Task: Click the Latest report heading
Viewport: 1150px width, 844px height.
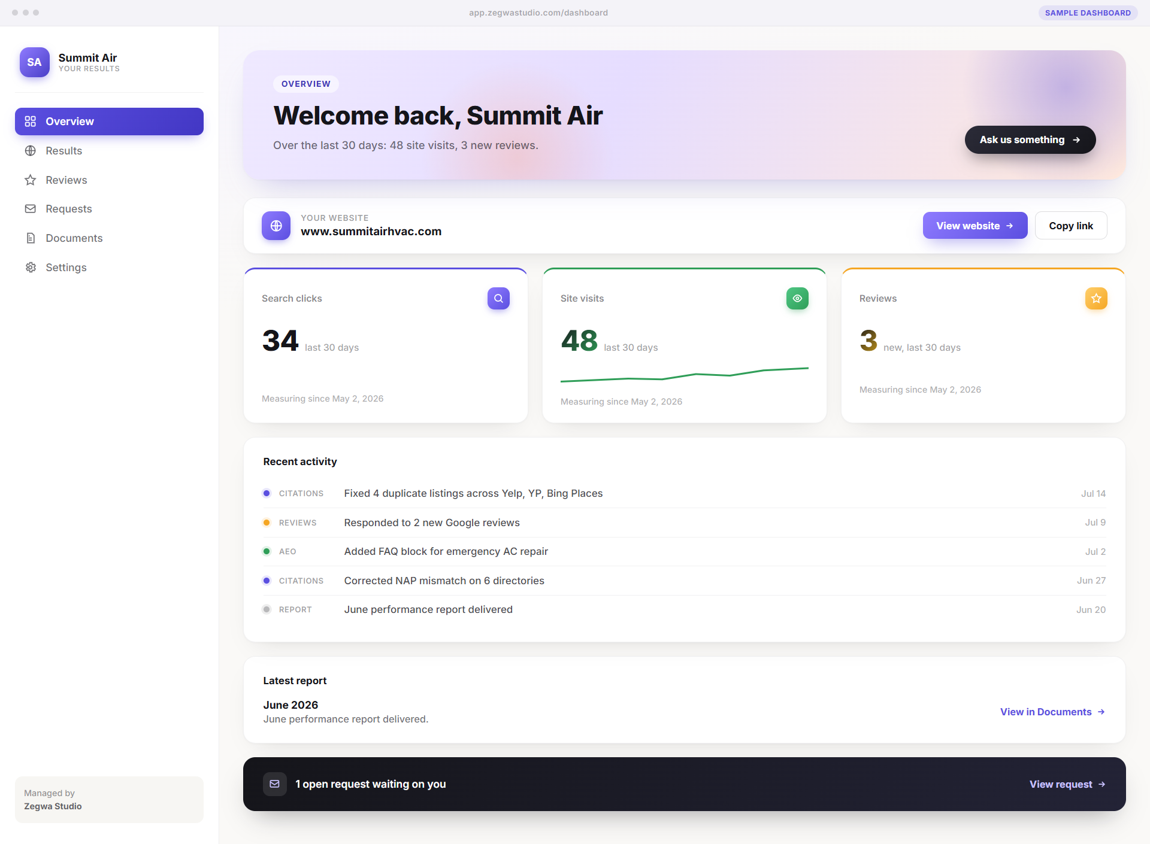Action: tap(295, 681)
